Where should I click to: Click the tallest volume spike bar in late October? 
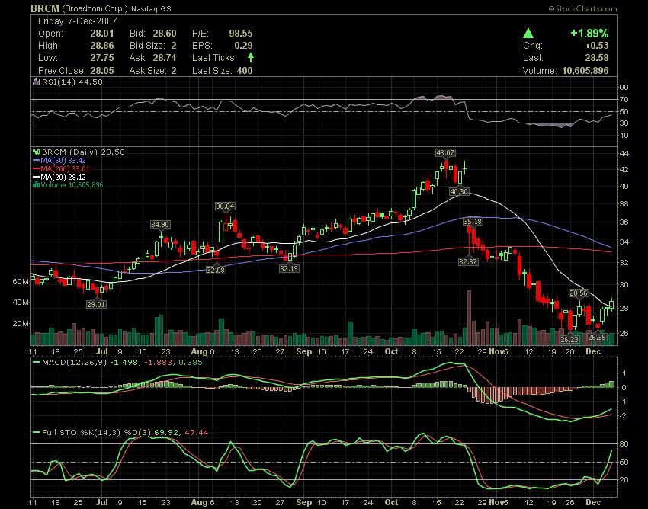469,318
